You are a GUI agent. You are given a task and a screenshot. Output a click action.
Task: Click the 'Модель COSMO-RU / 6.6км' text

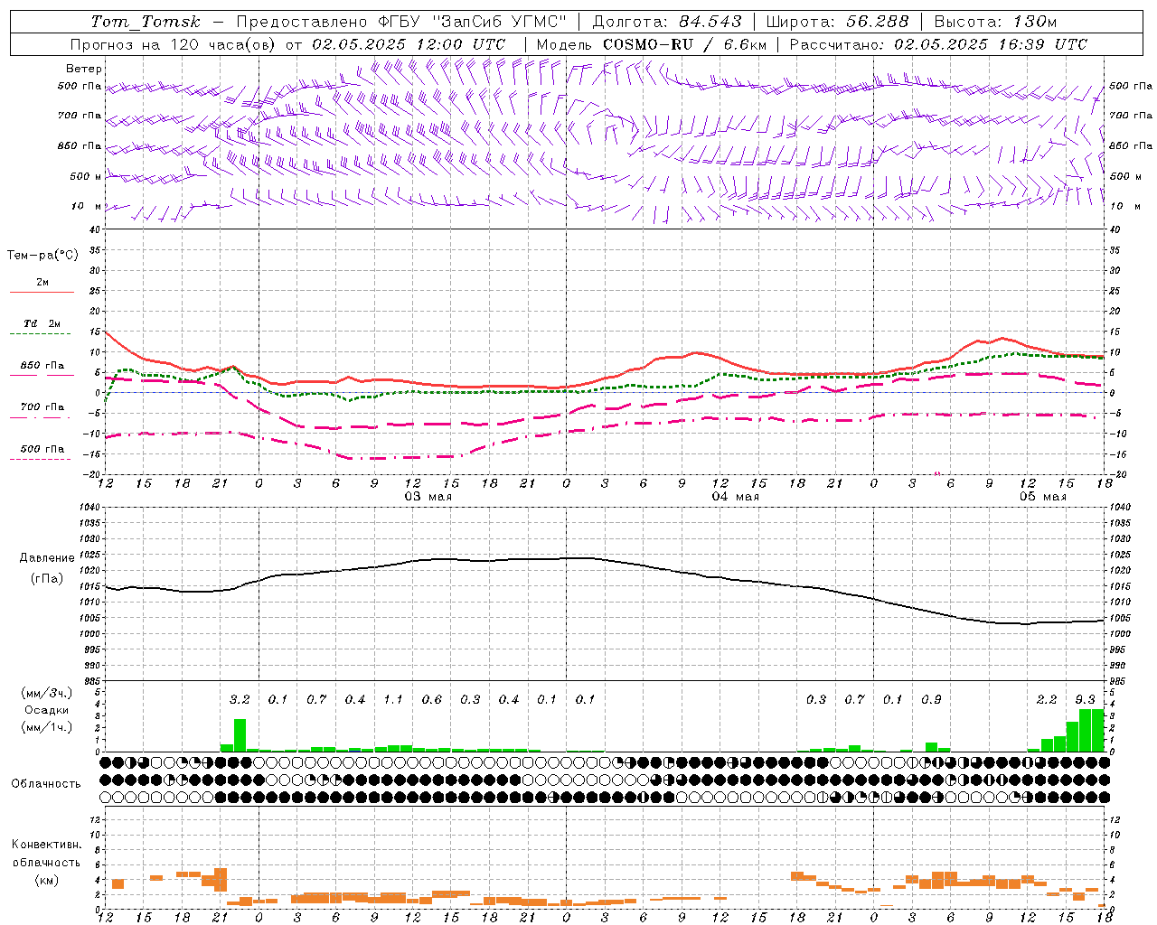[652, 44]
